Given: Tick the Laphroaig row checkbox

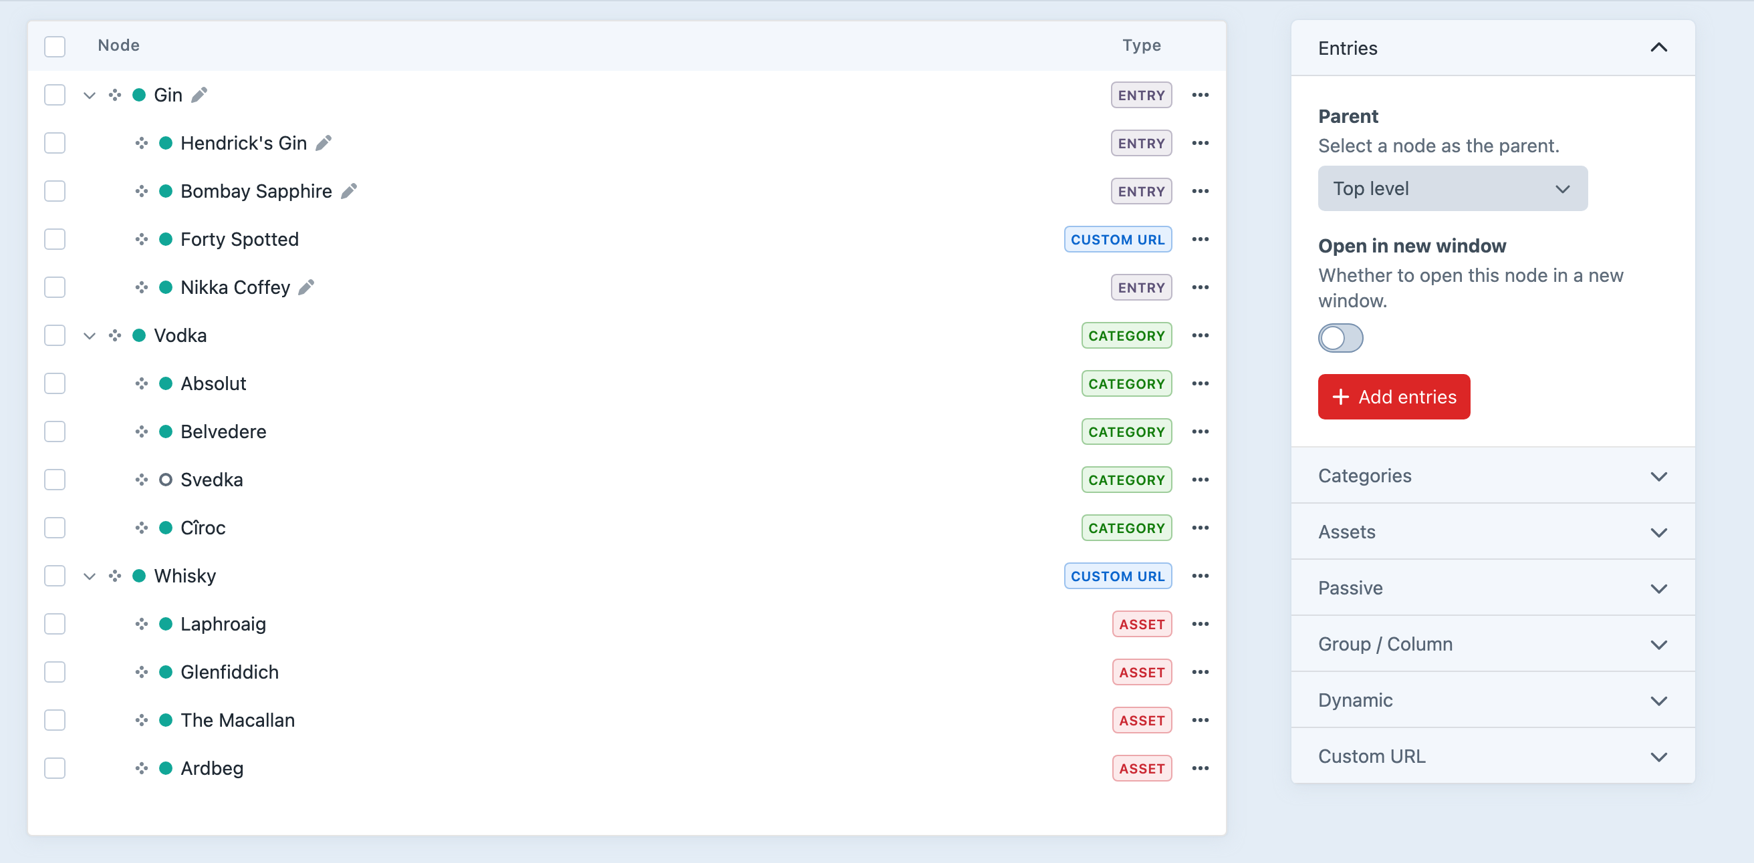Looking at the screenshot, I should (x=54, y=624).
